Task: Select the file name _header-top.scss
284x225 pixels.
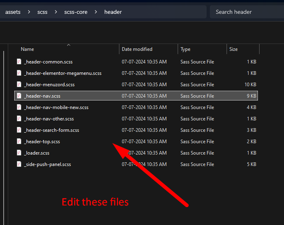Action: 42,142
